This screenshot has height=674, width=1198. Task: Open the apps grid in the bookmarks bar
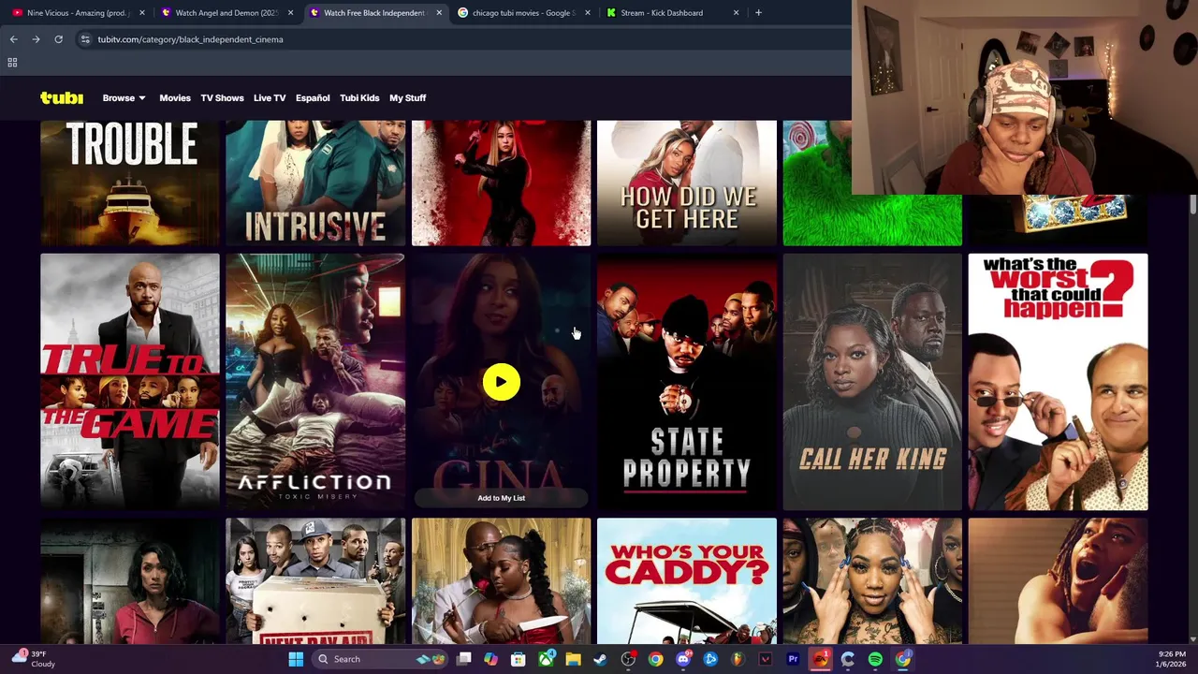[12, 63]
